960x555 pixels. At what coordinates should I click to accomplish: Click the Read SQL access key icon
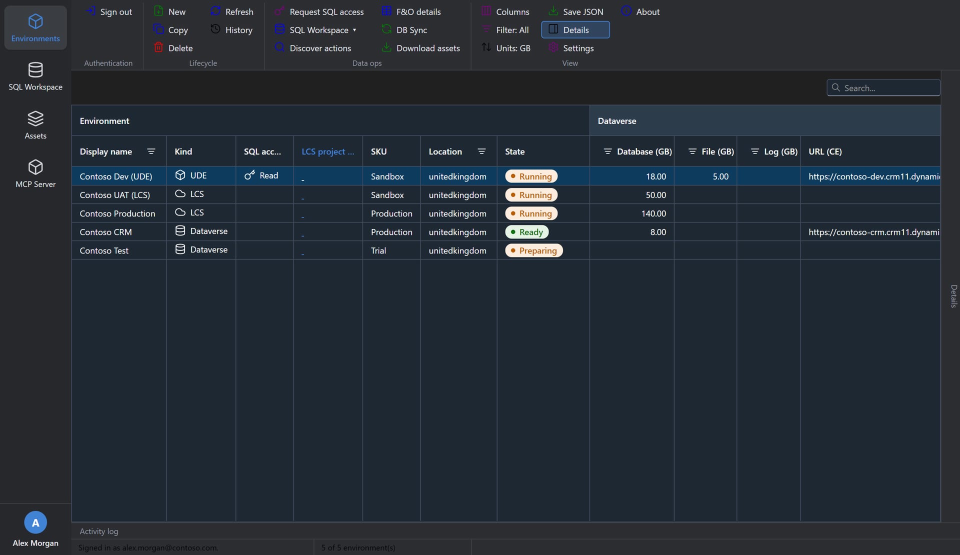tap(249, 175)
